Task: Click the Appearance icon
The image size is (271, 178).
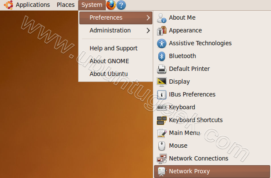Action: point(162,31)
